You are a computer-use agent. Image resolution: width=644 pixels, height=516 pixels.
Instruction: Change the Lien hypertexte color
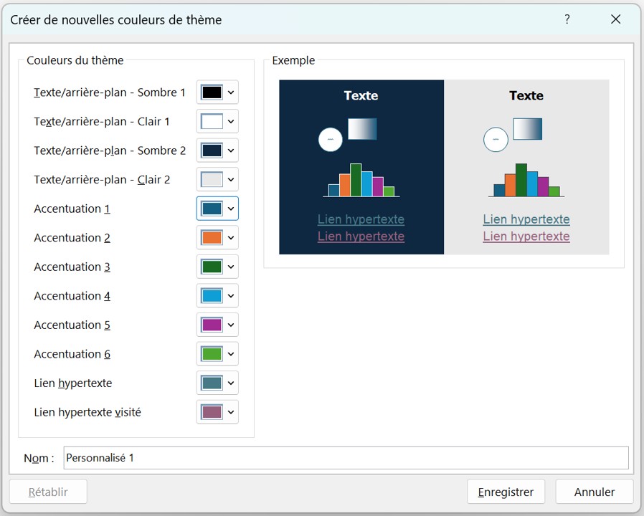217,383
